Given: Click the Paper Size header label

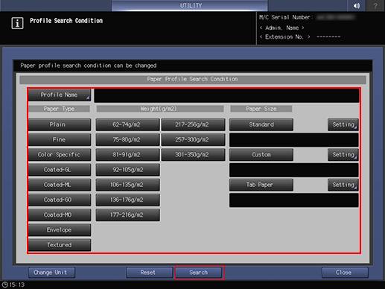Looking at the screenshot, I should click(x=261, y=109).
